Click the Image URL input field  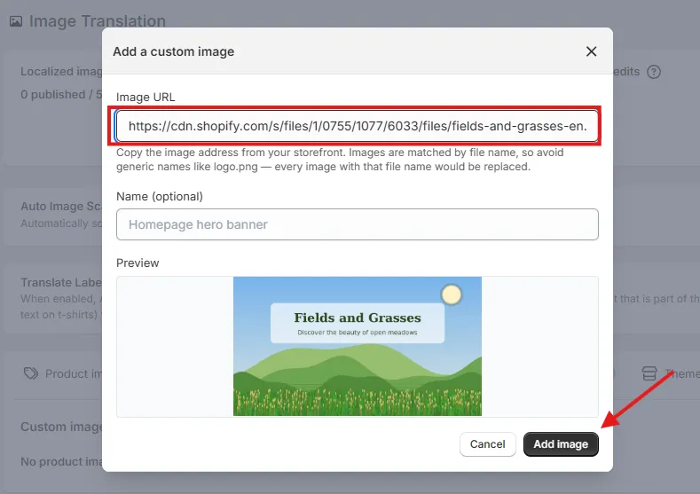[x=358, y=126]
